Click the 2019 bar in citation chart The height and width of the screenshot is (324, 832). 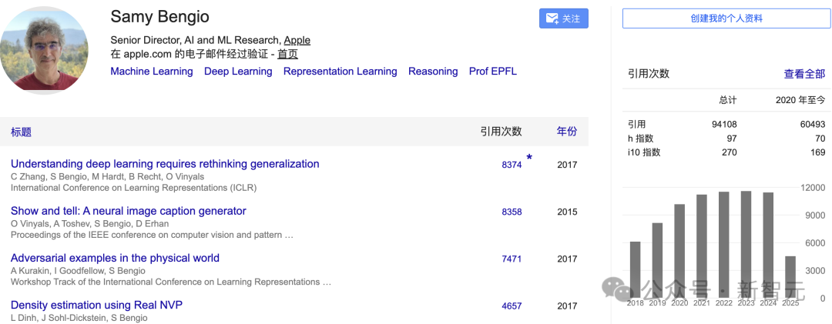(x=657, y=260)
